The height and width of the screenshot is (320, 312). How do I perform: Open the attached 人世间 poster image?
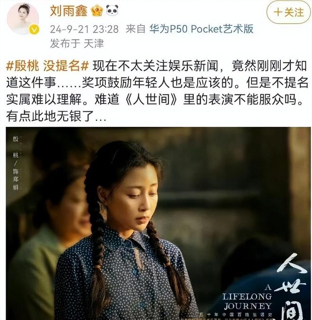point(158,223)
